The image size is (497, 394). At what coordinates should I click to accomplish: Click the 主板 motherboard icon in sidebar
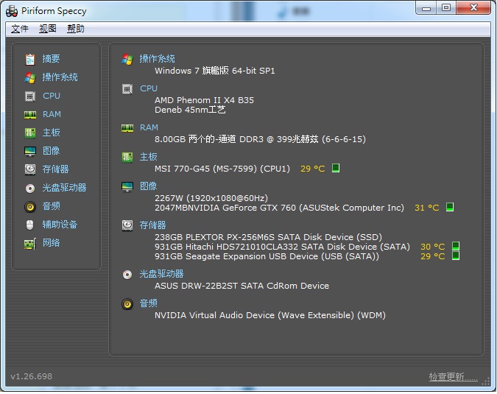(30, 133)
